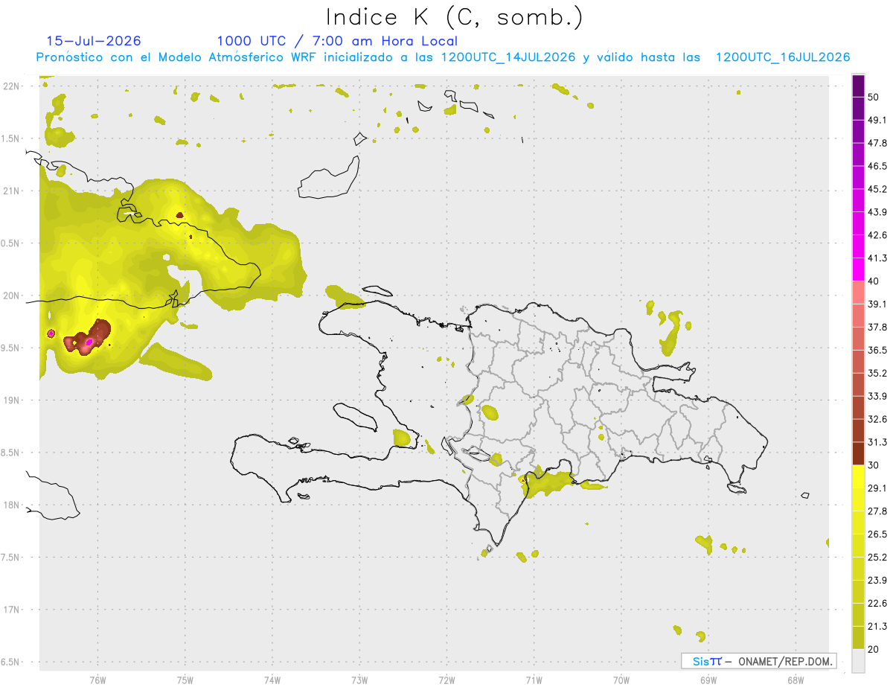Screen dimensions: 893x690
Task: Select the date label "15-Jul-2026"
Action: pos(94,41)
